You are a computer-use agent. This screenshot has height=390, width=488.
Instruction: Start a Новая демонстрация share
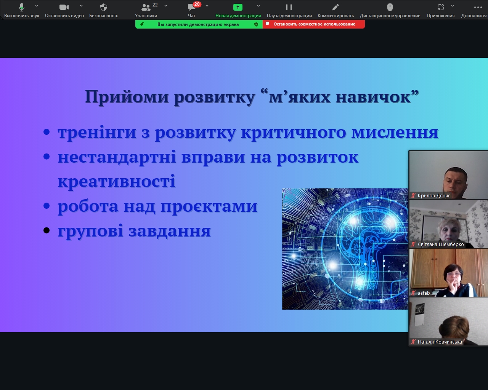click(x=238, y=10)
